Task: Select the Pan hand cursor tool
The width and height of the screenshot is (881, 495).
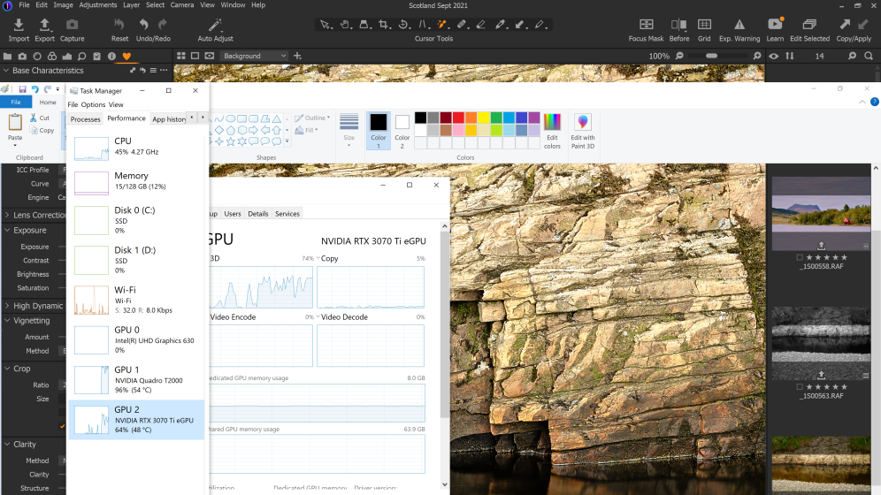Action: 345,25
